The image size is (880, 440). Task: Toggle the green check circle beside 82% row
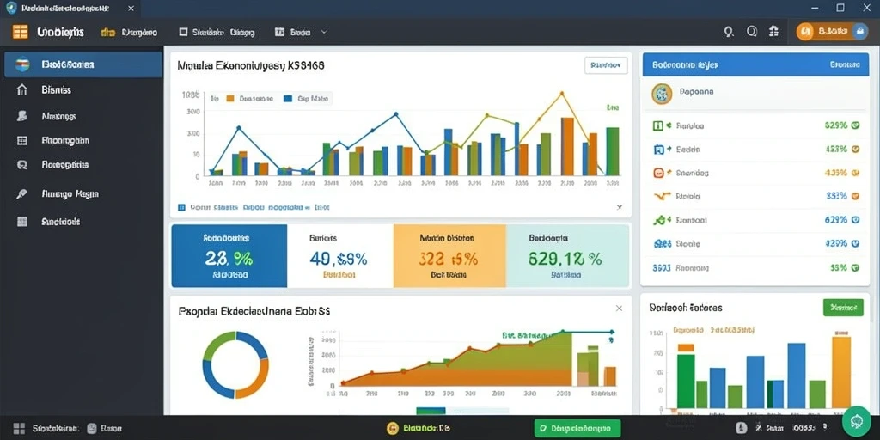pos(855,125)
